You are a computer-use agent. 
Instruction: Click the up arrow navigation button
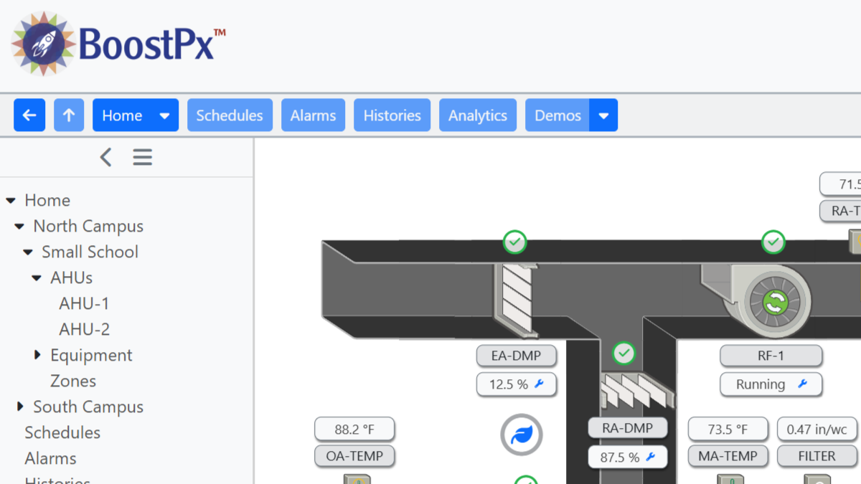click(69, 115)
